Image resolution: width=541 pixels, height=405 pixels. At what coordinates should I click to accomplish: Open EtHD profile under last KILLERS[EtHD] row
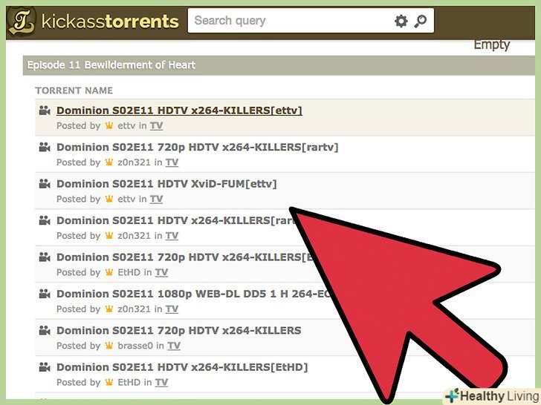[x=129, y=382]
